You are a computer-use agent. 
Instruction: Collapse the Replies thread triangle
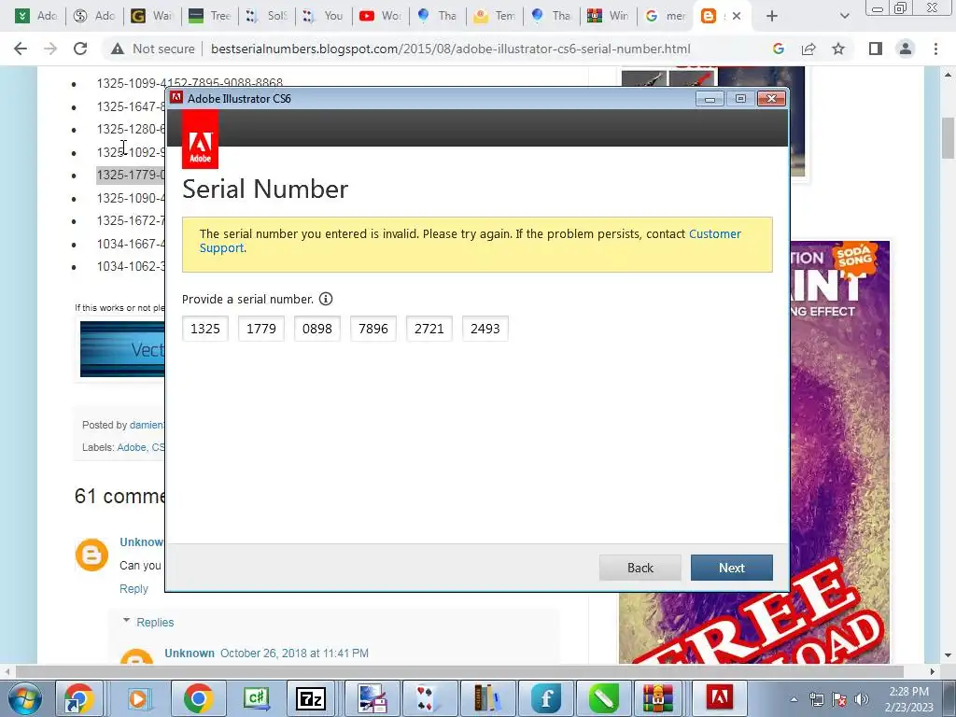point(127,621)
